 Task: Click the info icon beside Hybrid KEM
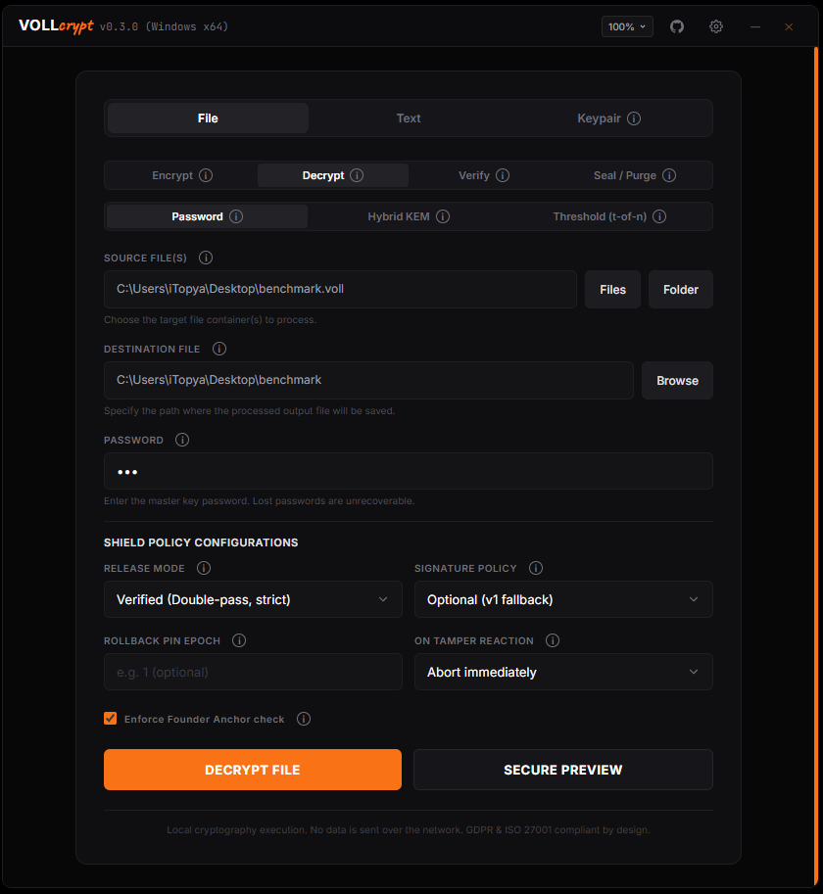click(x=443, y=216)
